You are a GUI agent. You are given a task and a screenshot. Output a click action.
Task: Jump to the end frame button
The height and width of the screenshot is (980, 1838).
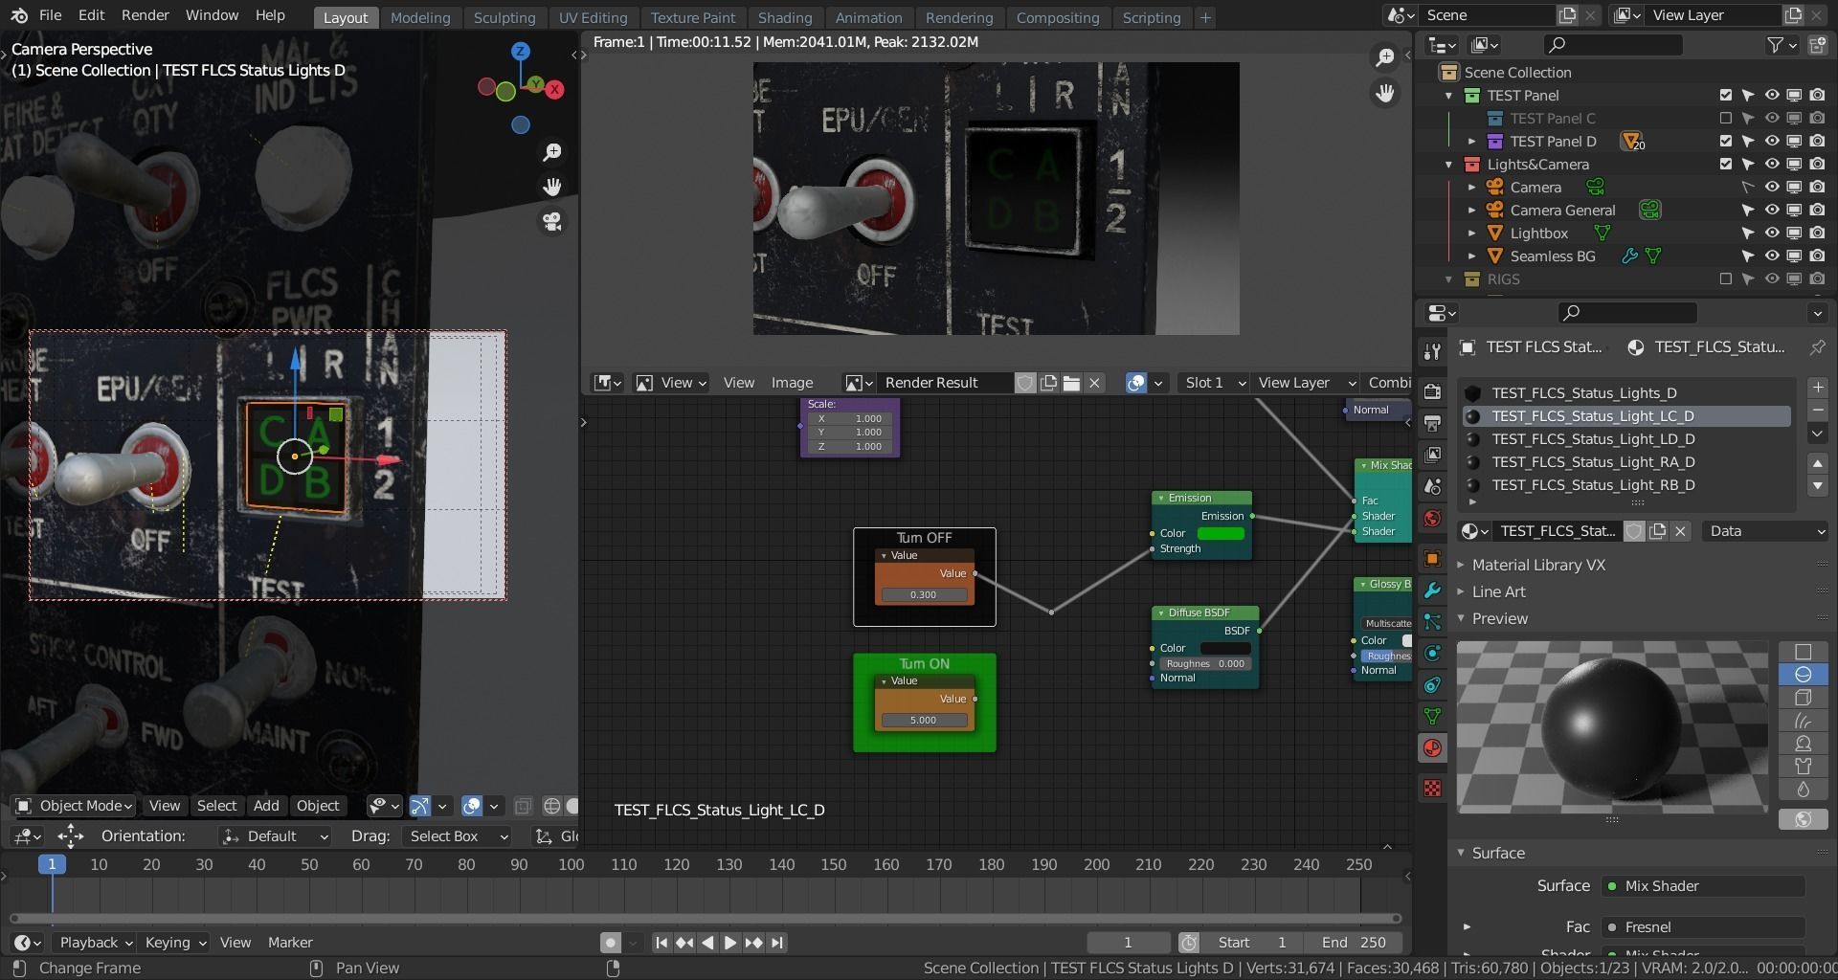(x=777, y=943)
